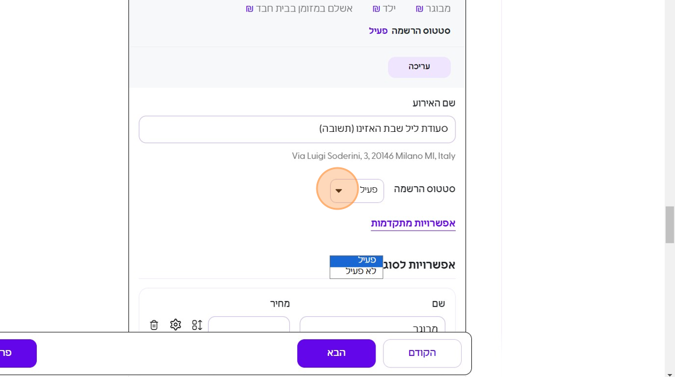Click the שם ticket name field

pos(372,325)
